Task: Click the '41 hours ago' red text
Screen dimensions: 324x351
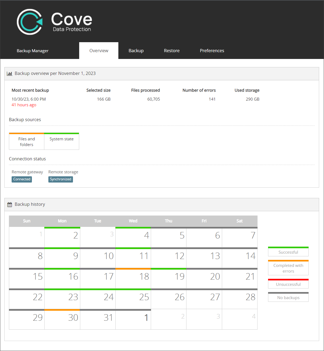Action: [x=24, y=105]
